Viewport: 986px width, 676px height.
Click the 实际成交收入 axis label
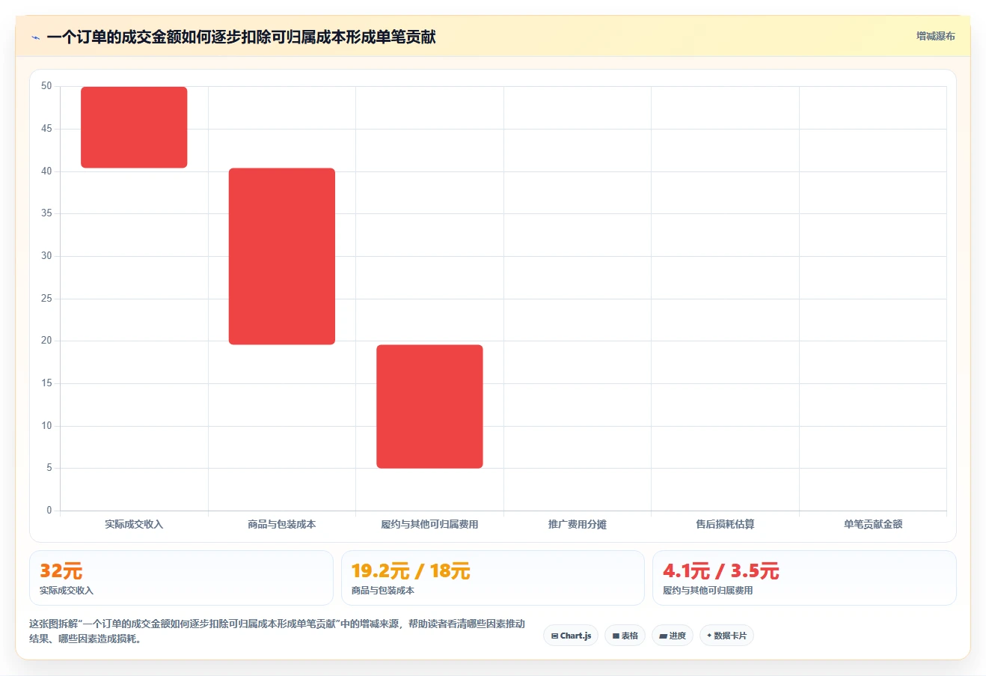pos(134,524)
